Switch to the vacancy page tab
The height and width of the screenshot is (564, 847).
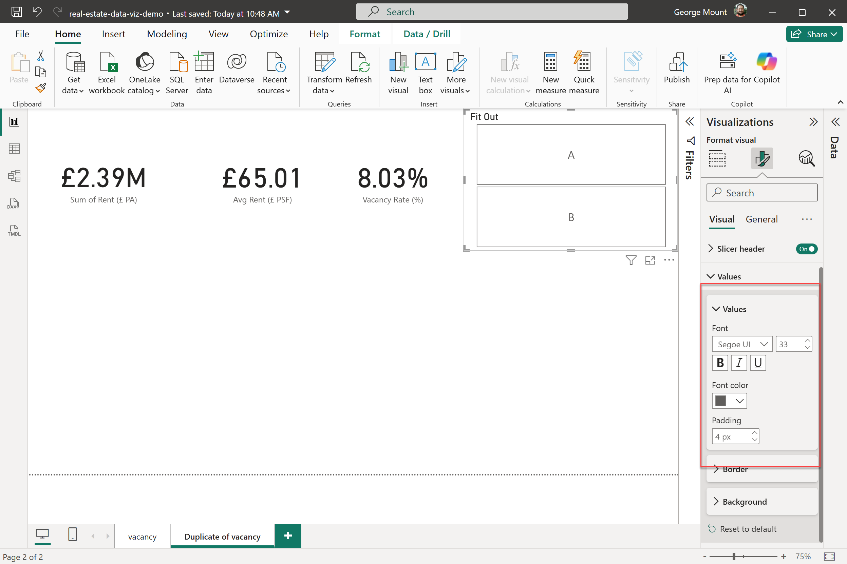click(142, 537)
